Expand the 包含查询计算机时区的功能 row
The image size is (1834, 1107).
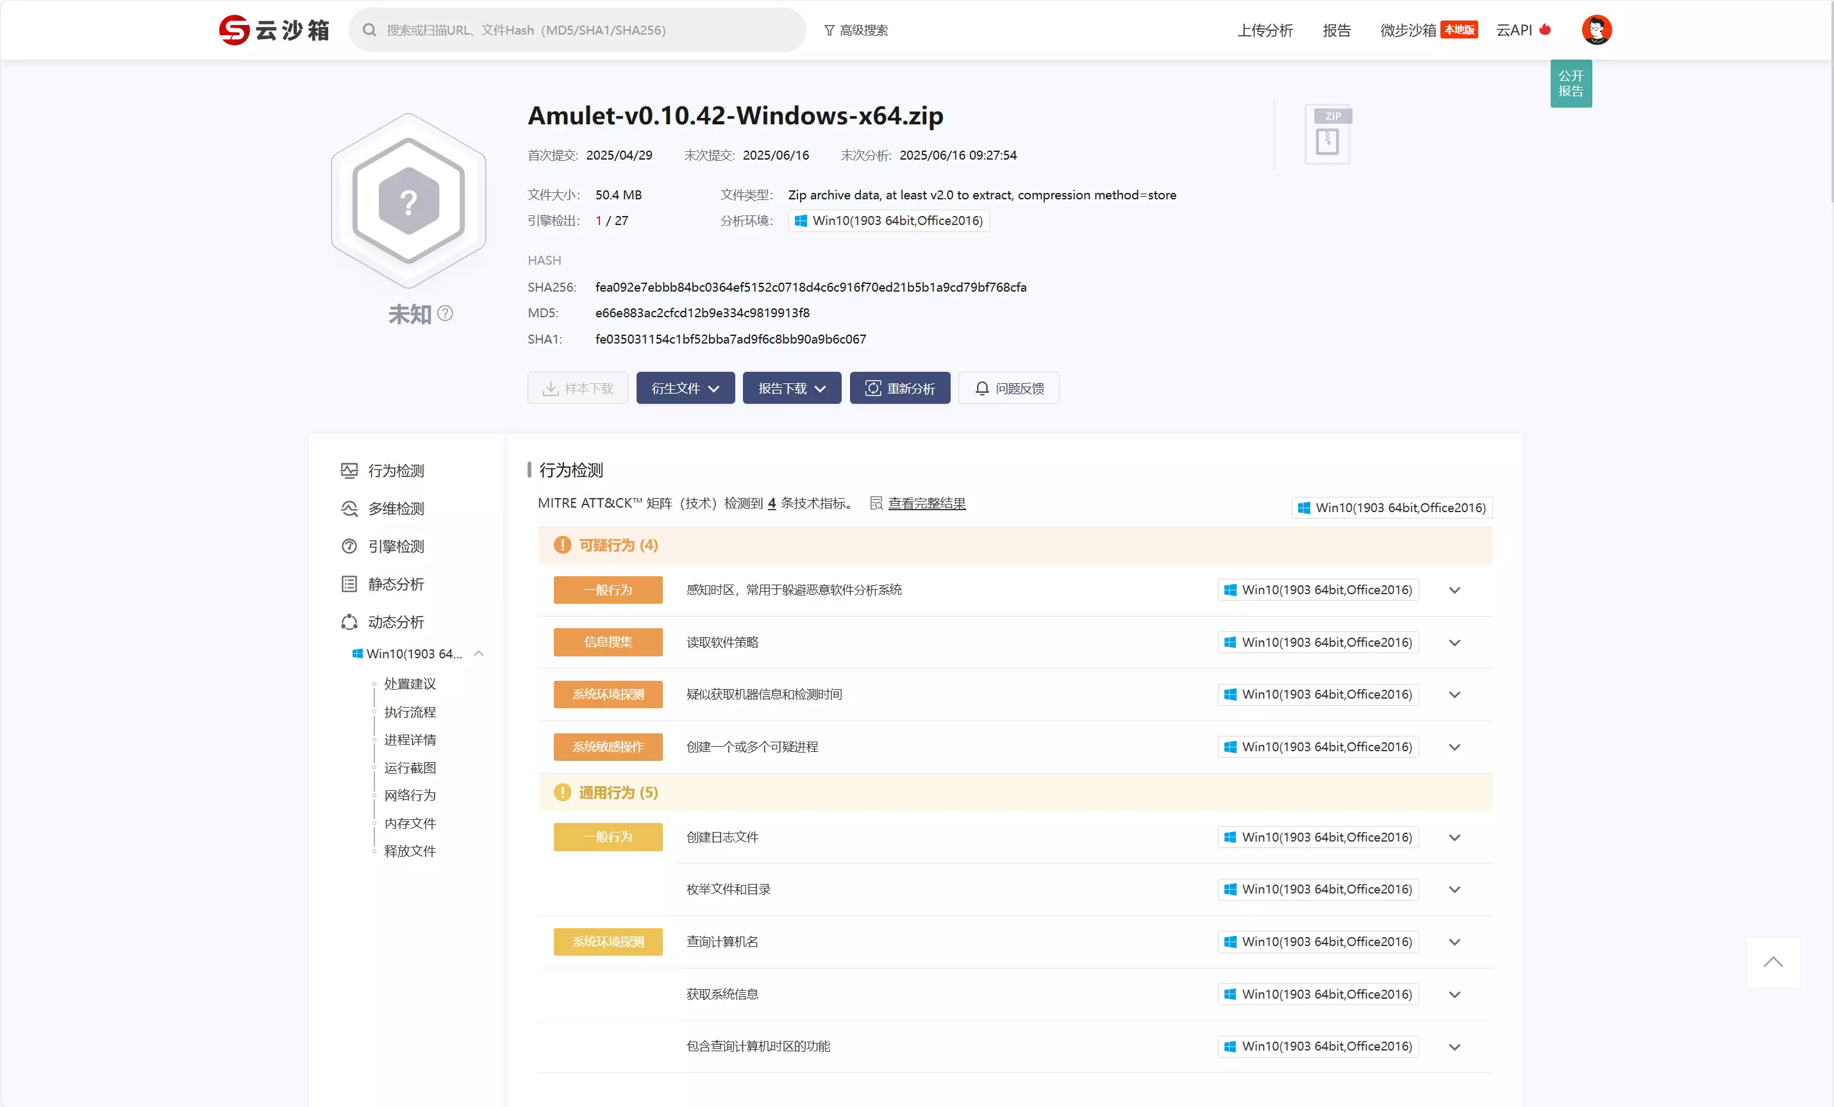click(x=1455, y=1047)
